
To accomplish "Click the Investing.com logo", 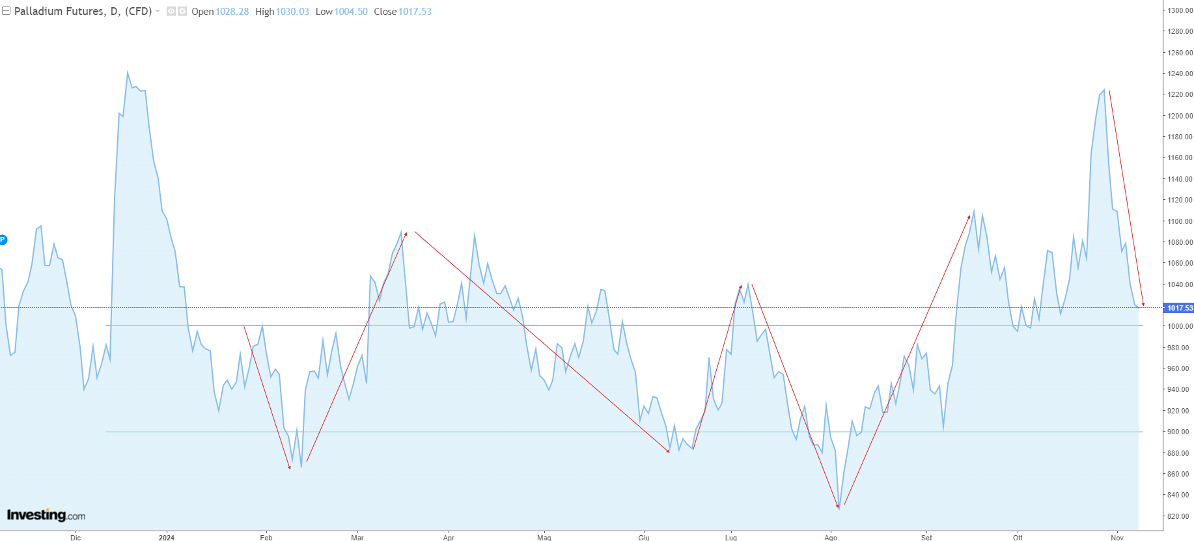I will click(x=46, y=515).
